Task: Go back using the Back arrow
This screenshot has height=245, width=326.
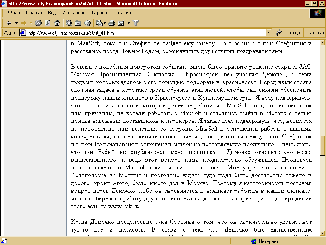Action: 9,23
